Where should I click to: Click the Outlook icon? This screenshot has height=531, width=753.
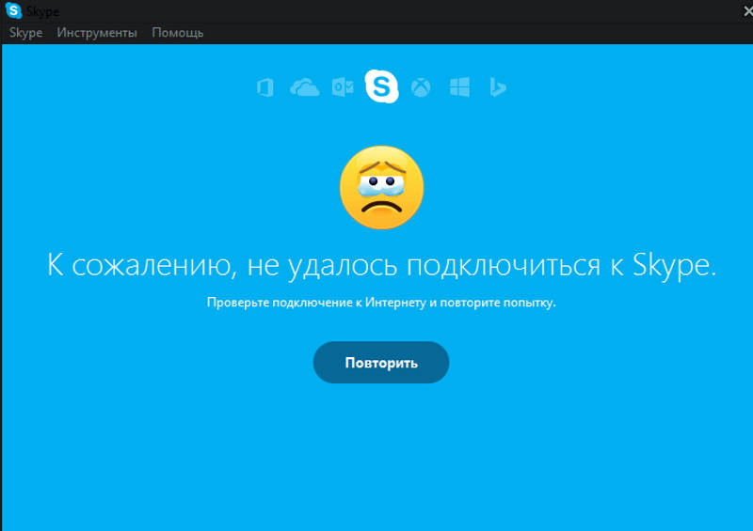click(343, 87)
